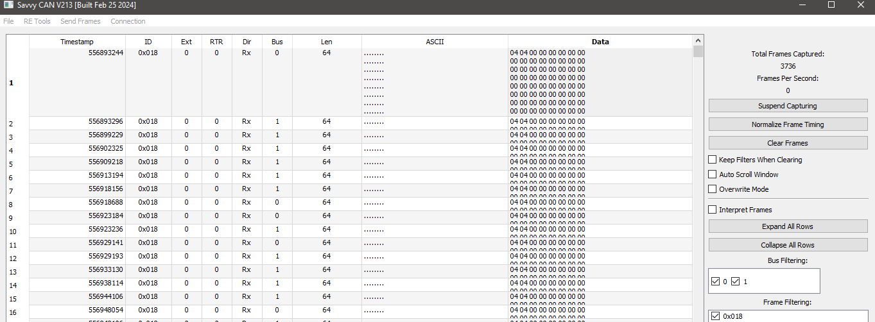The image size is (875, 322).
Task: Click the SavvyCAN app icon in title bar
Action: pos(9,4)
